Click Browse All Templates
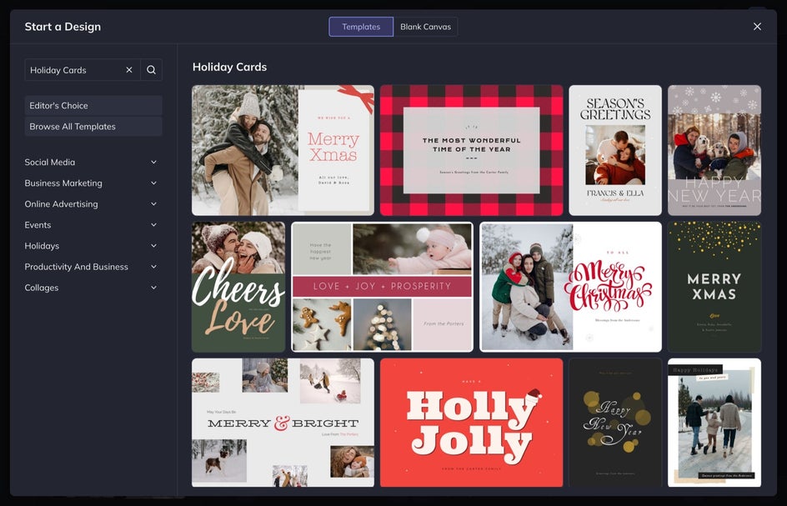This screenshot has width=787, height=506. [x=93, y=127]
